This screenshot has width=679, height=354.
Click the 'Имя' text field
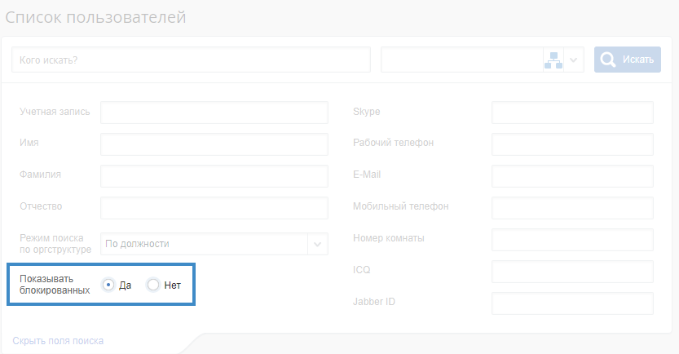point(214,144)
